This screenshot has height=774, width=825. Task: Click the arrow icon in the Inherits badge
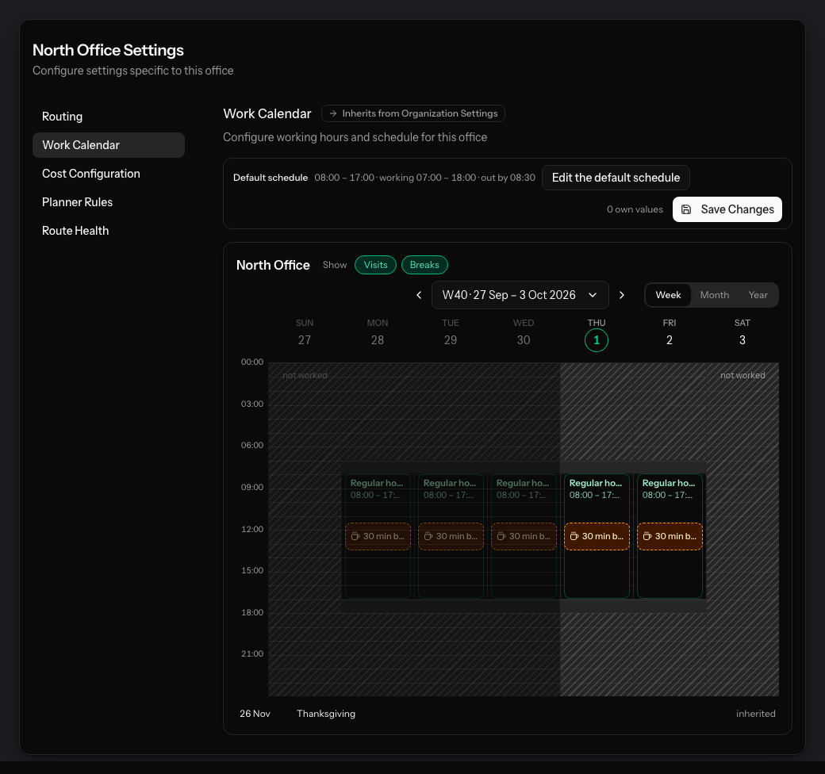click(x=333, y=113)
